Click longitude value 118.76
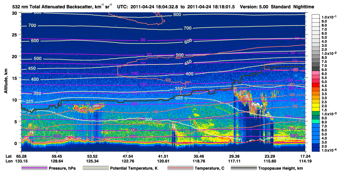 point(199,161)
